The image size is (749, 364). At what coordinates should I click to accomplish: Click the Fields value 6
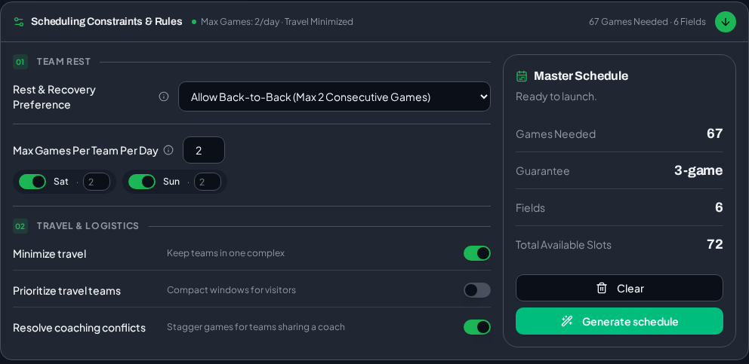point(719,207)
